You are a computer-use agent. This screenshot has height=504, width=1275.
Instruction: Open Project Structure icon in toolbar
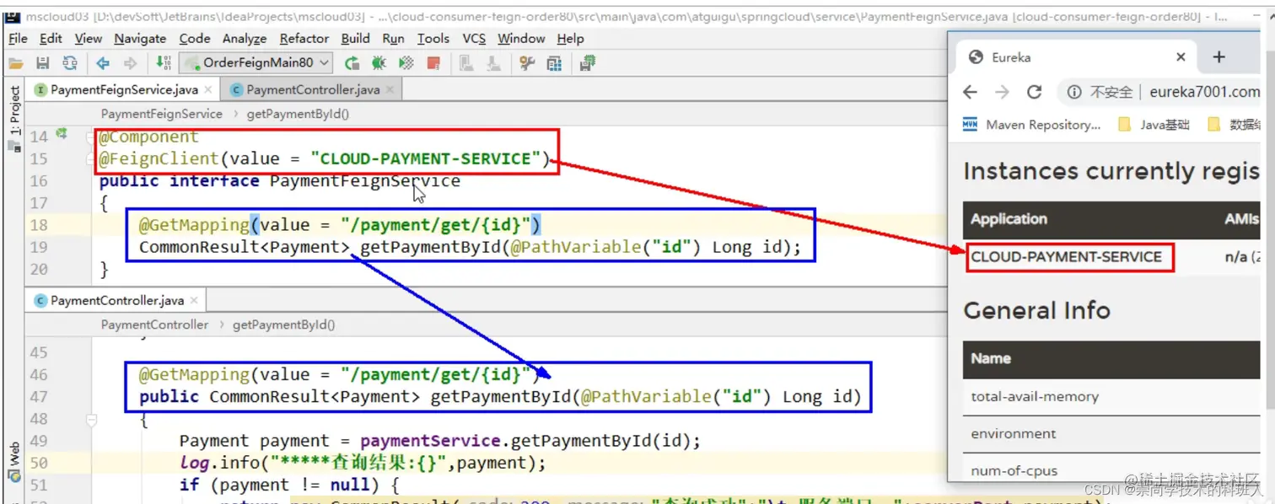(554, 63)
